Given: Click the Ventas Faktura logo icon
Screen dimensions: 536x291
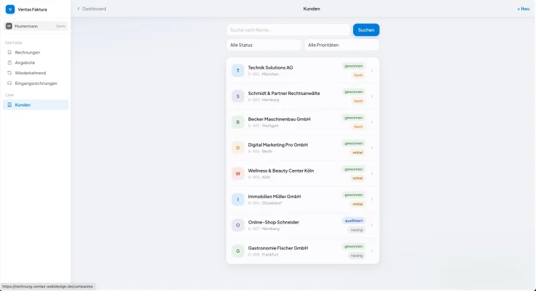Looking at the screenshot, I should (10, 9).
